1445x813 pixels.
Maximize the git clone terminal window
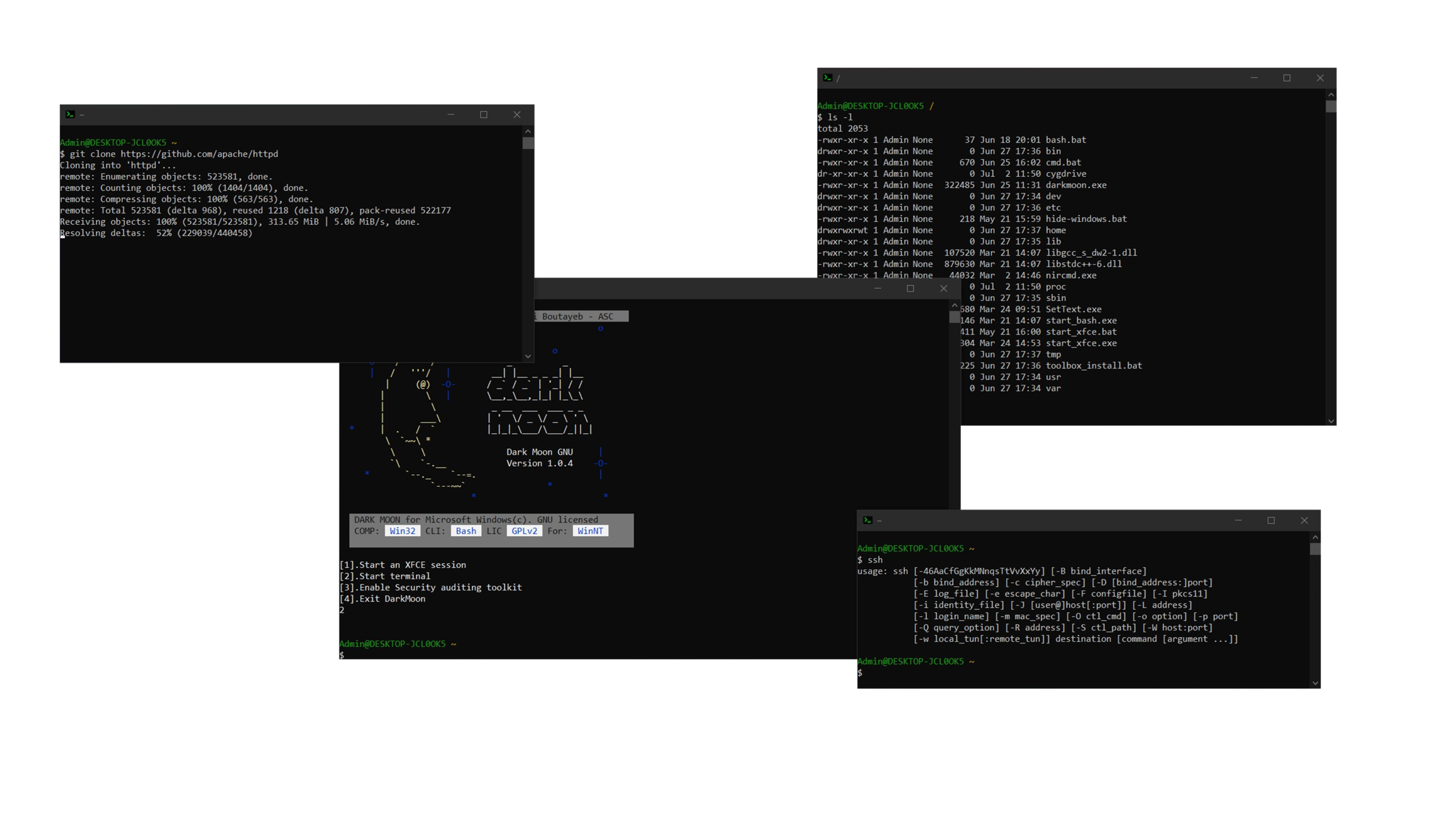[484, 115]
